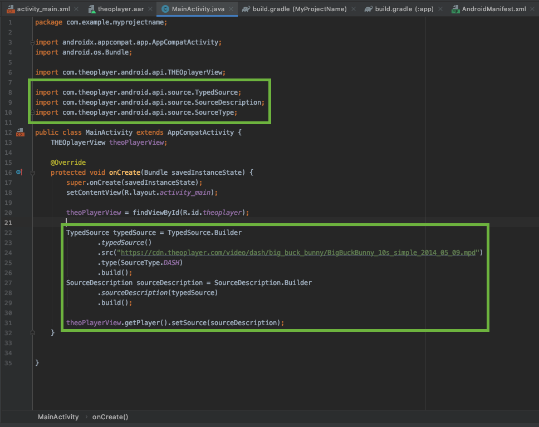Switch to the AndroidManifest.xml tab
The width and height of the screenshot is (539, 427).
494,9
